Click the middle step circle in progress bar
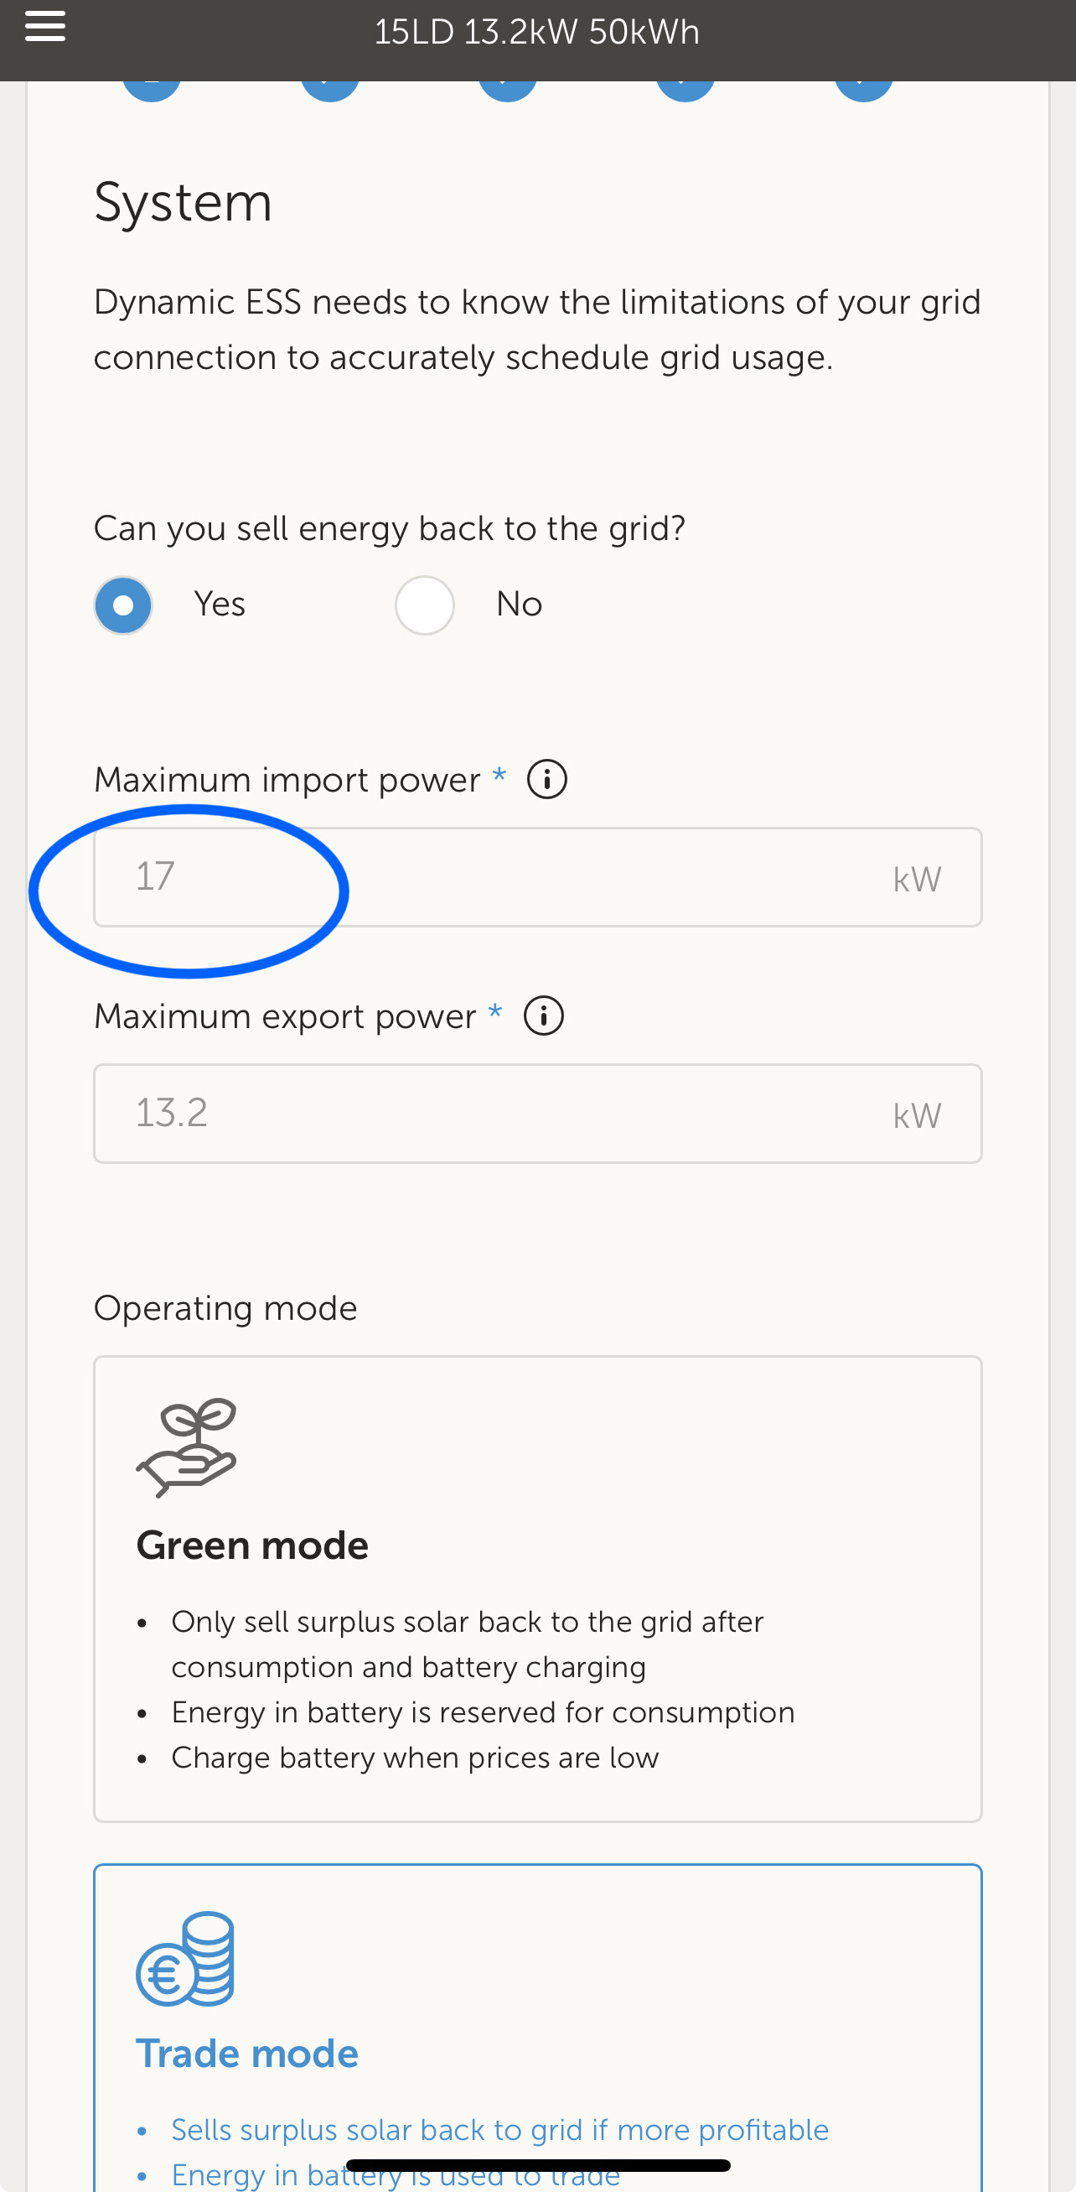Image resolution: width=1076 pixels, height=2192 pixels. [x=508, y=89]
